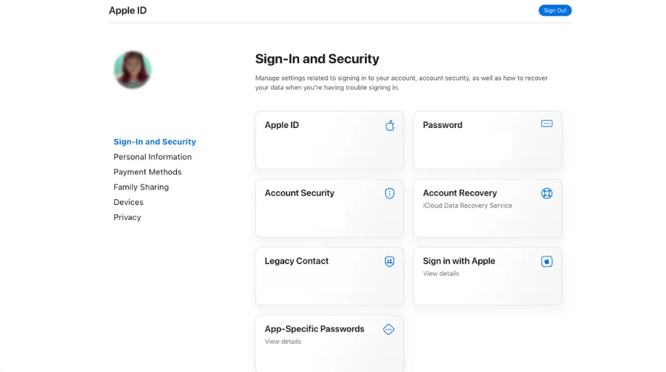Click the blurred profile avatar picture
This screenshot has width=666, height=372.
[133, 70]
